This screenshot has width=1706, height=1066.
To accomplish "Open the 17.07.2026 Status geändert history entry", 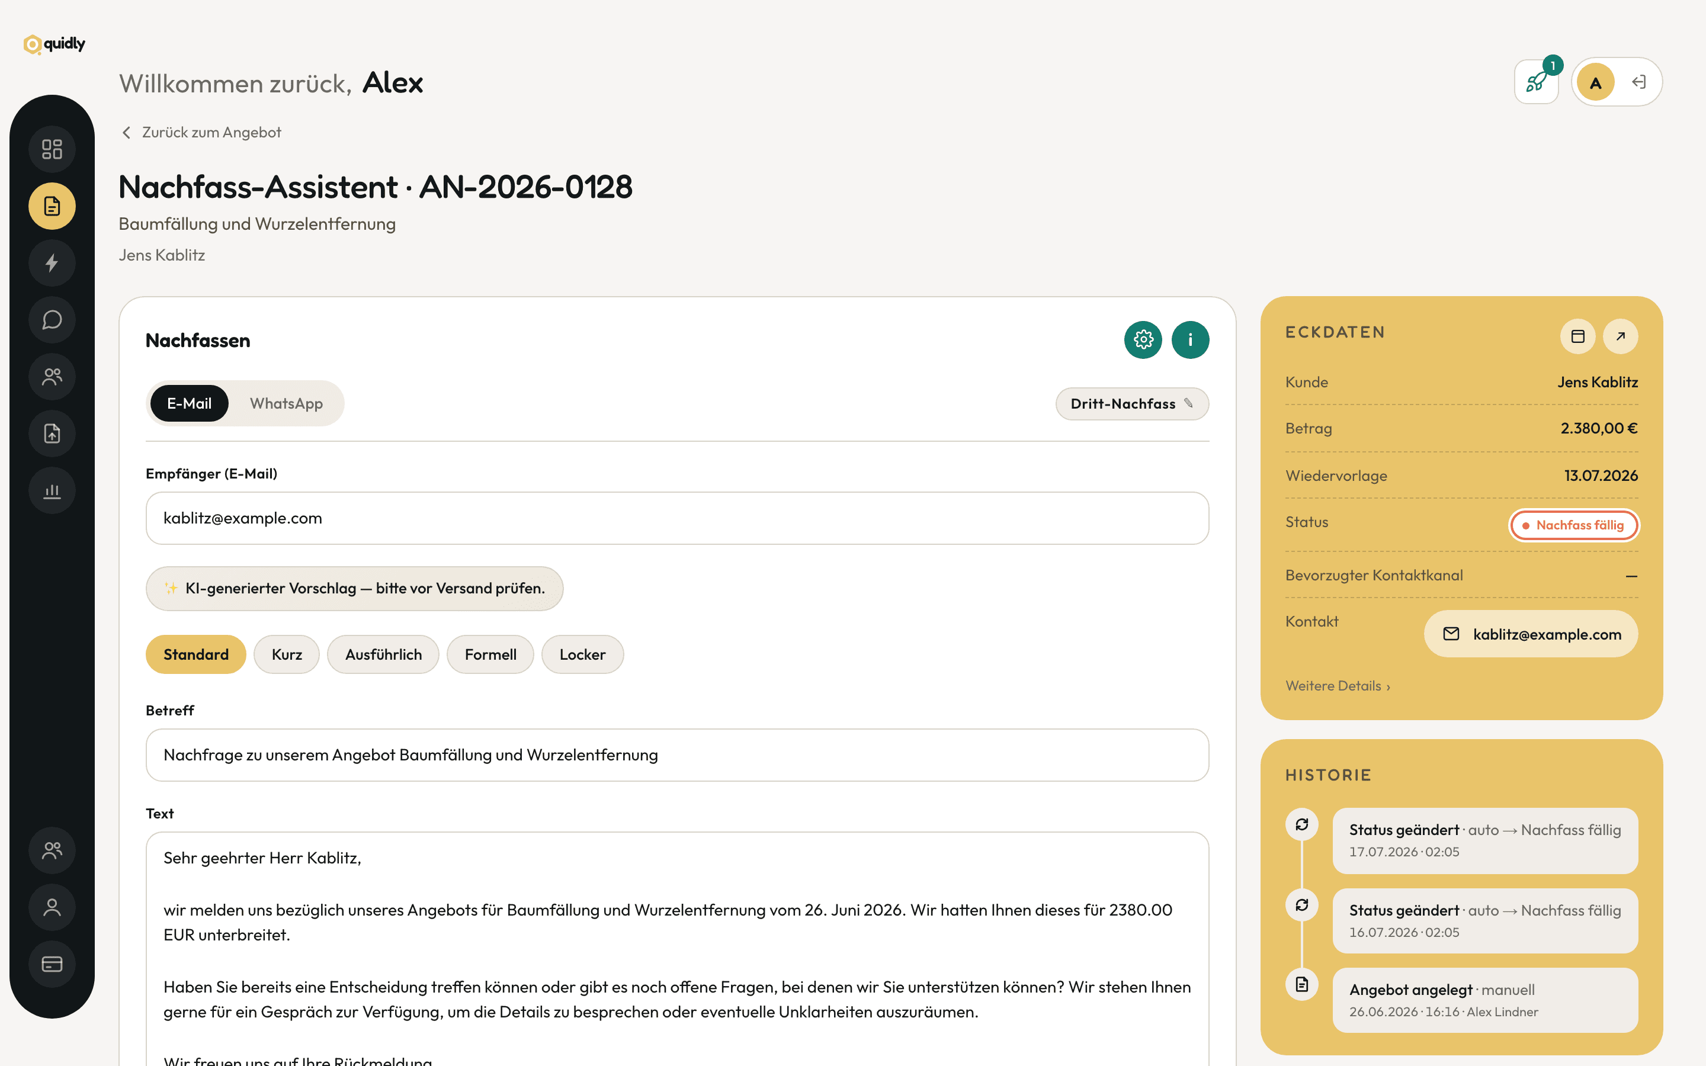I will [1486, 840].
